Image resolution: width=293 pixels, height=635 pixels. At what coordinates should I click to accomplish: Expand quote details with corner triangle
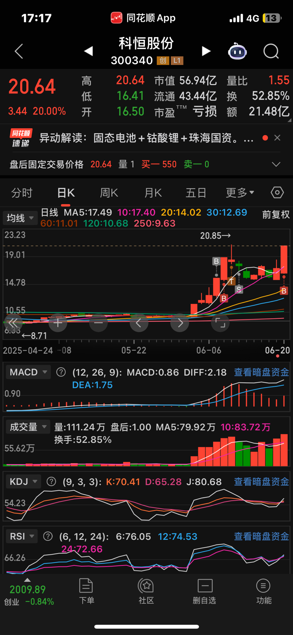click(x=290, y=120)
